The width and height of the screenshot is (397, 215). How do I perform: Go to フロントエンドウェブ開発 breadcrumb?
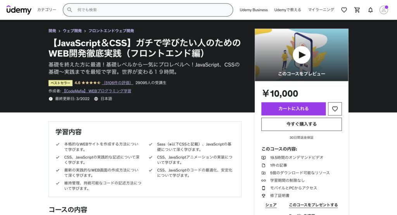[x=111, y=31]
